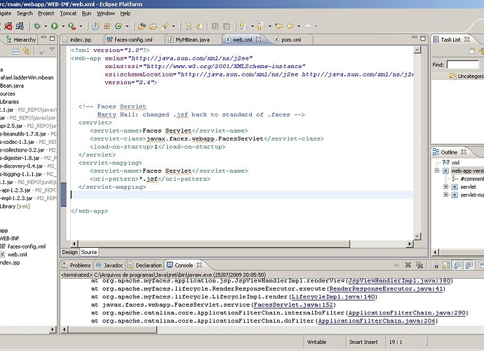This screenshot has width=484, height=351.
Task: Switch to the index.jsp editor tab
Action: tap(81, 39)
